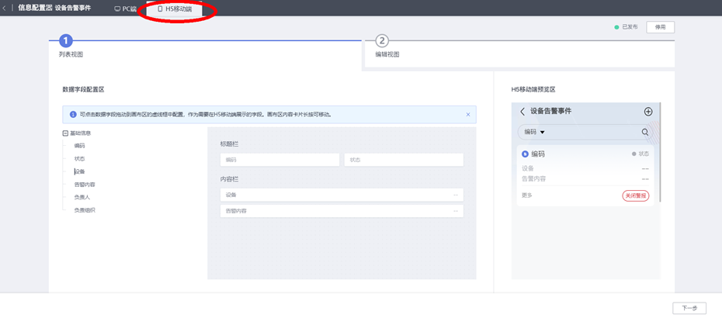The image size is (722, 318).
Task: Click preview back chevron beside 设备告警事件
Action: pos(522,112)
